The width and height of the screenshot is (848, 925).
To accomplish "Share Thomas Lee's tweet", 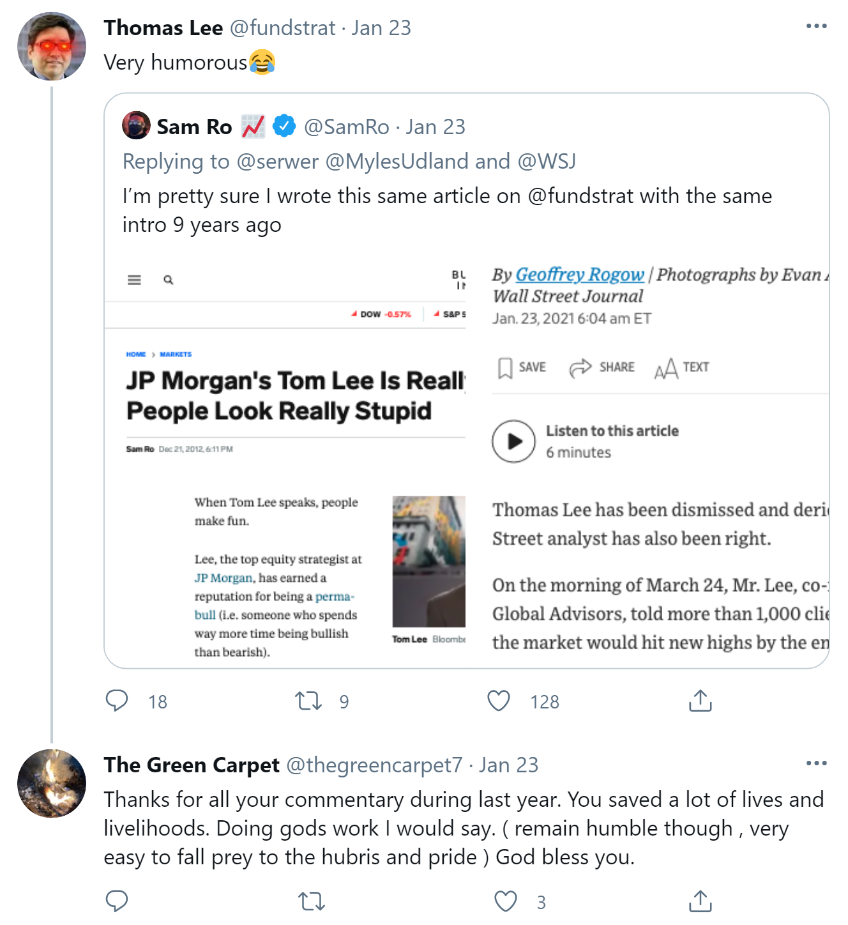I will click(700, 701).
